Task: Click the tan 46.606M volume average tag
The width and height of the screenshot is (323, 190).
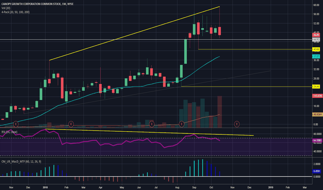Action: coord(317,114)
